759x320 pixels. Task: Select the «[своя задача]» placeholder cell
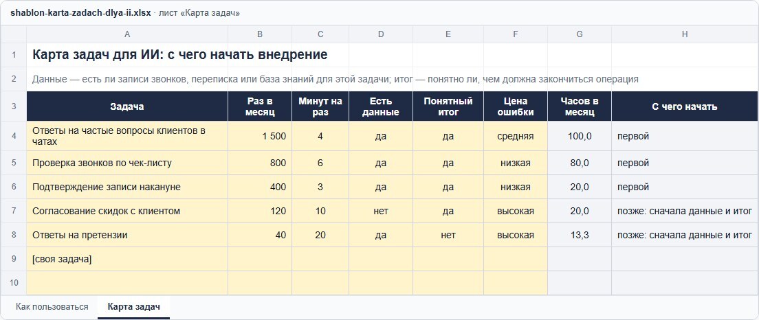click(x=127, y=259)
